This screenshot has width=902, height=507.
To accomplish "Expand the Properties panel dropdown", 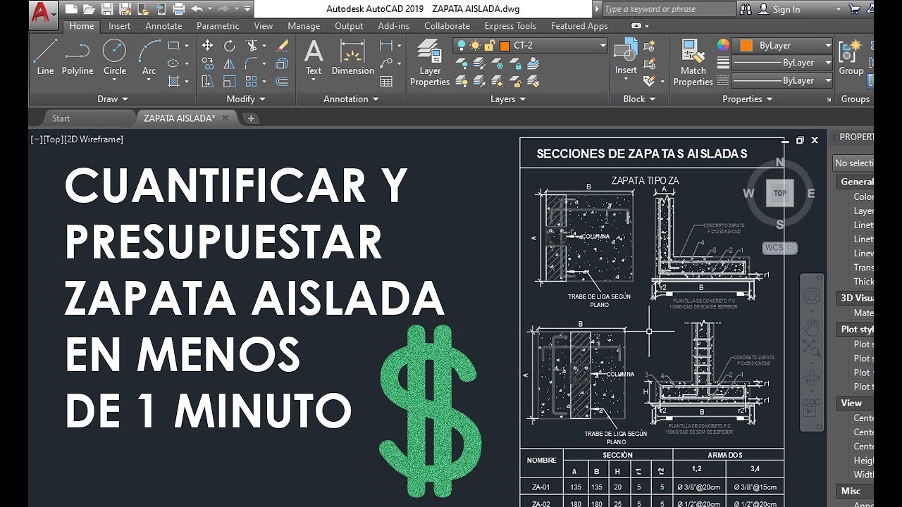I will coord(747,99).
